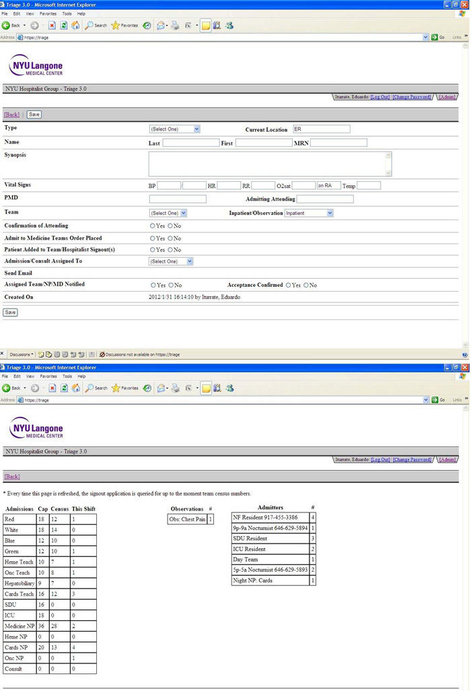Open File menu in top window
This screenshot has height=691, width=471.
click(5, 13)
